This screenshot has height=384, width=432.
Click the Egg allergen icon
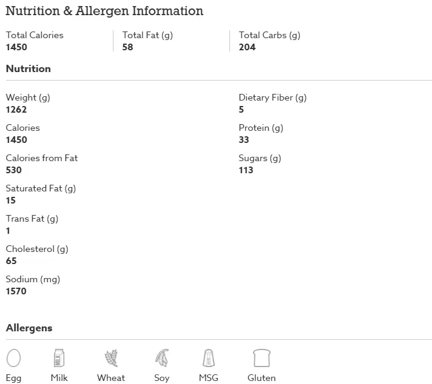[13, 358]
